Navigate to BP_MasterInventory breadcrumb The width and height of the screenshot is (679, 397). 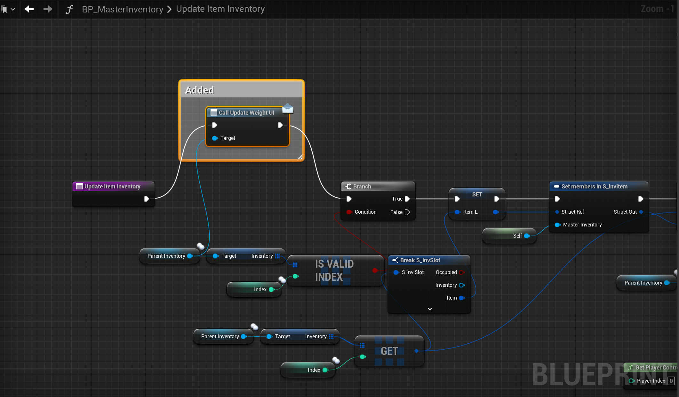click(123, 9)
